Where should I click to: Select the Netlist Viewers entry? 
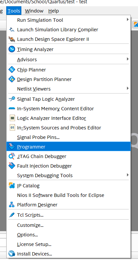(68, 89)
